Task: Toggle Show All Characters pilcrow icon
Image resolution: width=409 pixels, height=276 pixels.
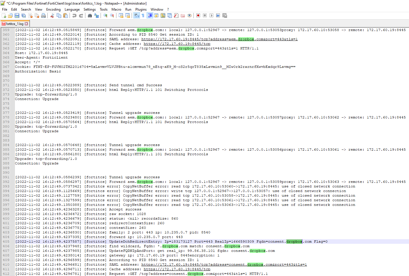Action: pyautogui.click(x=143, y=16)
